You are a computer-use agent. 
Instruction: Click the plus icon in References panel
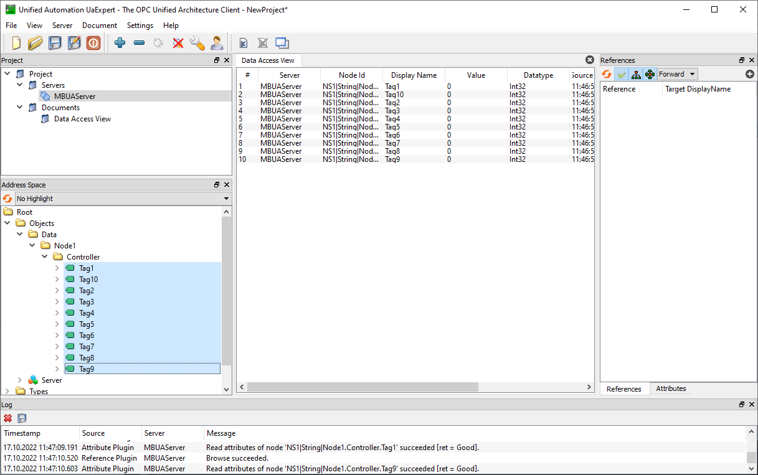[x=750, y=74]
